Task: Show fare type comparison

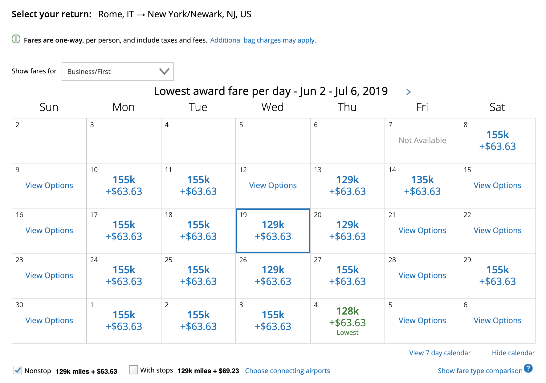Action: pyautogui.click(x=480, y=371)
